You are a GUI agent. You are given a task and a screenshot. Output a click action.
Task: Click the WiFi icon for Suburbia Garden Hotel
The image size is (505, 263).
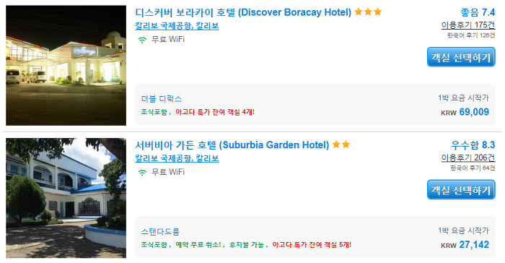(x=142, y=173)
